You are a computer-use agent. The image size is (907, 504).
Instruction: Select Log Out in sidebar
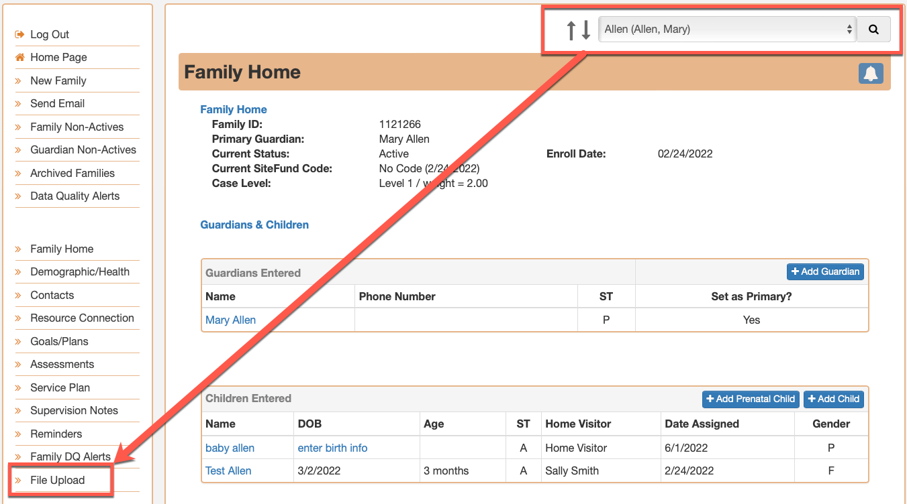[50, 35]
